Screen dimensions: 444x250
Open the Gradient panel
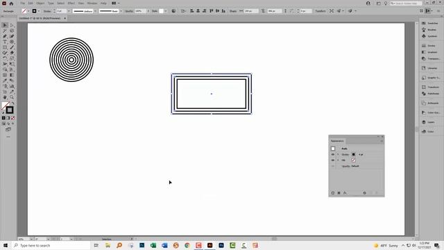pyautogui.click(x=430, y=52)
